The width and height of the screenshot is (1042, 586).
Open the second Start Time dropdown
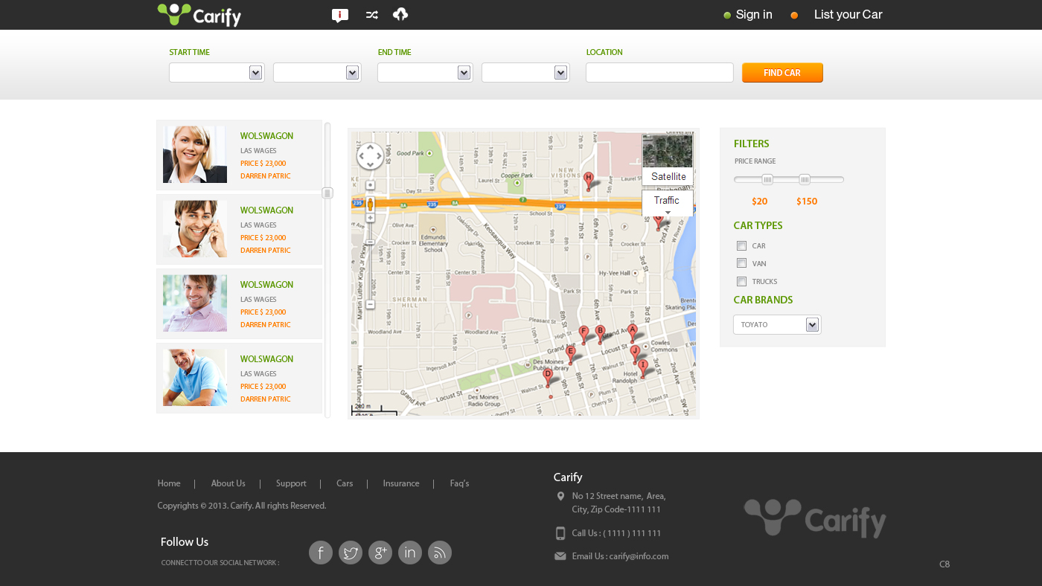click(x=317, y=73)
